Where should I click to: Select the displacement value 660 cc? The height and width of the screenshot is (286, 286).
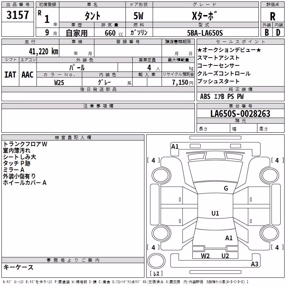click(114, 33)
